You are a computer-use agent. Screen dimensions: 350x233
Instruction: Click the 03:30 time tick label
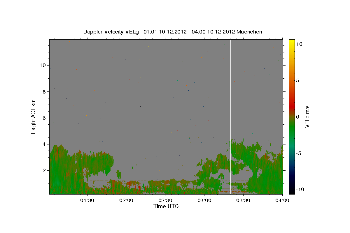point(243,201)
